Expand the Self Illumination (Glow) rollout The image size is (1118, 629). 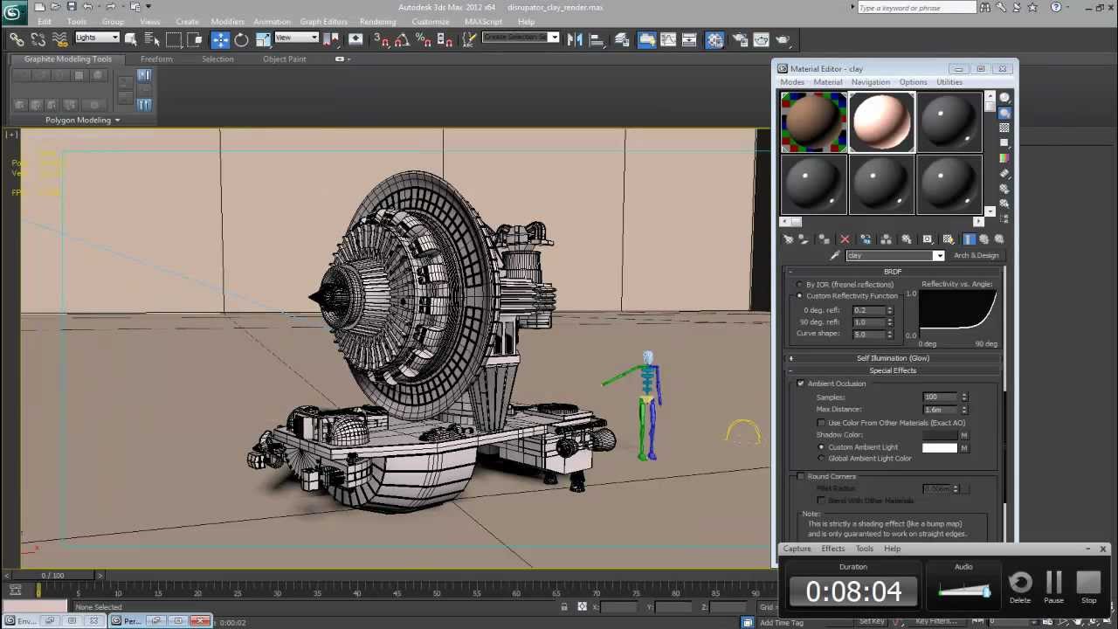[x=893, y=358]
